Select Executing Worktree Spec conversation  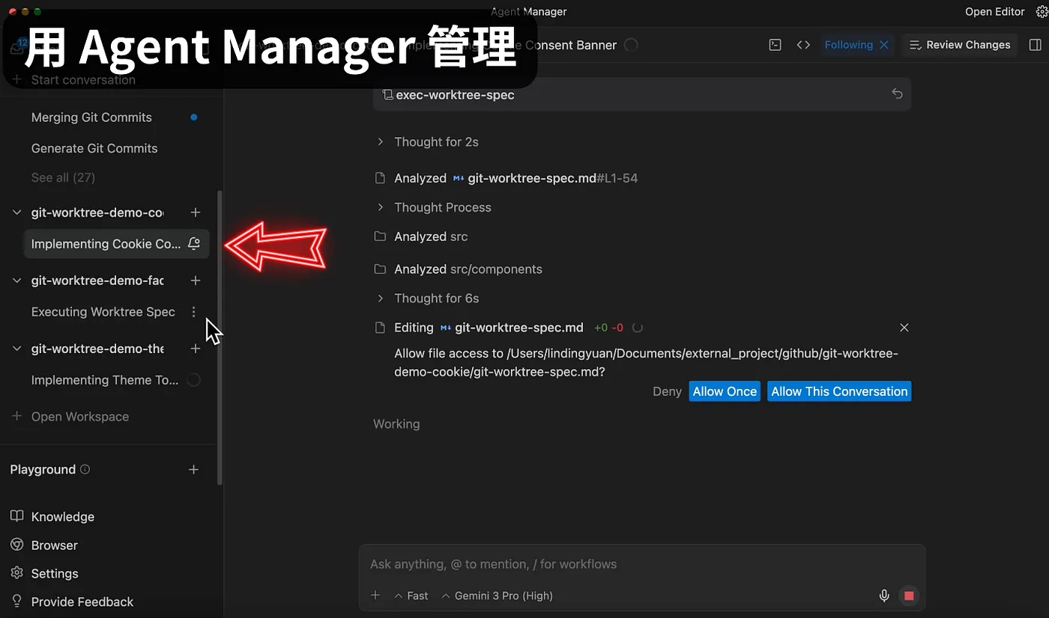pos(103,312)
